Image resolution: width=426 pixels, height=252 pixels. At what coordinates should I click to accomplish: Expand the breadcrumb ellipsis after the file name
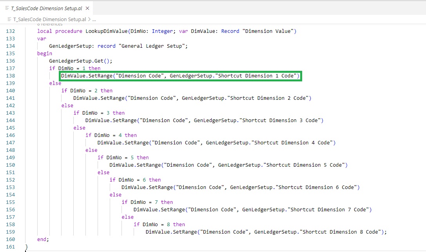point(94,19)
